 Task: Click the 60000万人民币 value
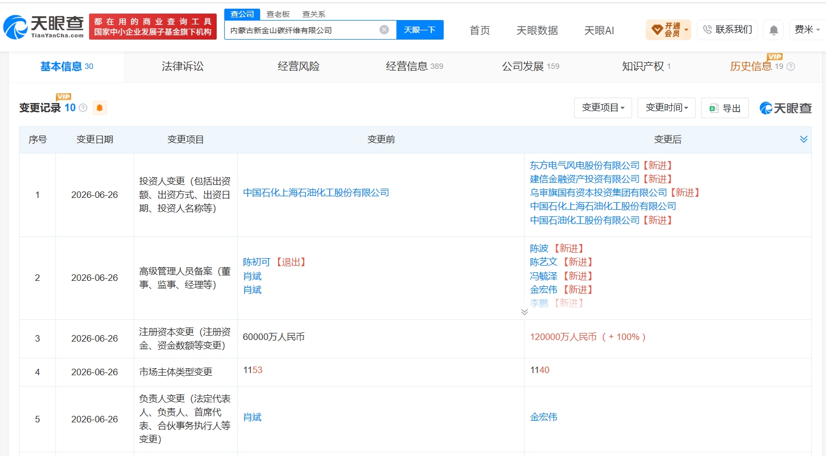[274, 337]
